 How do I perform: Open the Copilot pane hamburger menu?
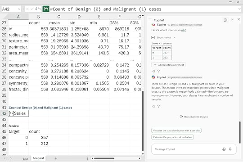[150, 20]
